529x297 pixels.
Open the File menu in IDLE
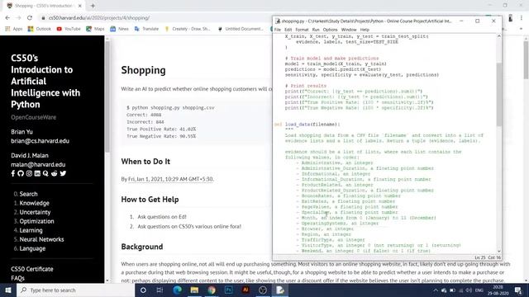(x=278, y=30)
